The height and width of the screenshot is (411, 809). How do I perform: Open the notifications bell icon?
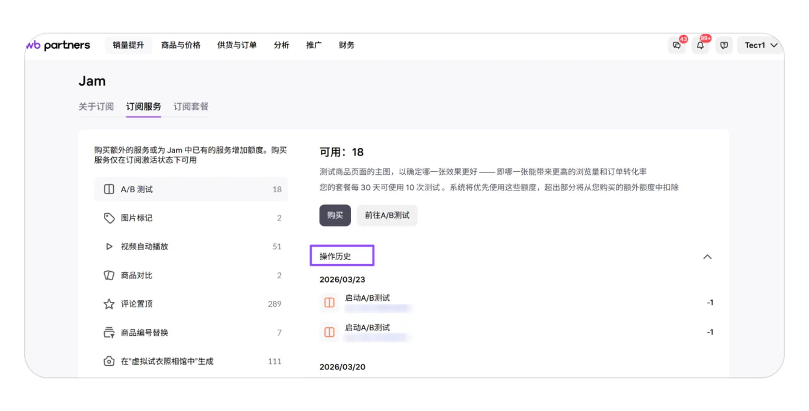tap(701, 45)
